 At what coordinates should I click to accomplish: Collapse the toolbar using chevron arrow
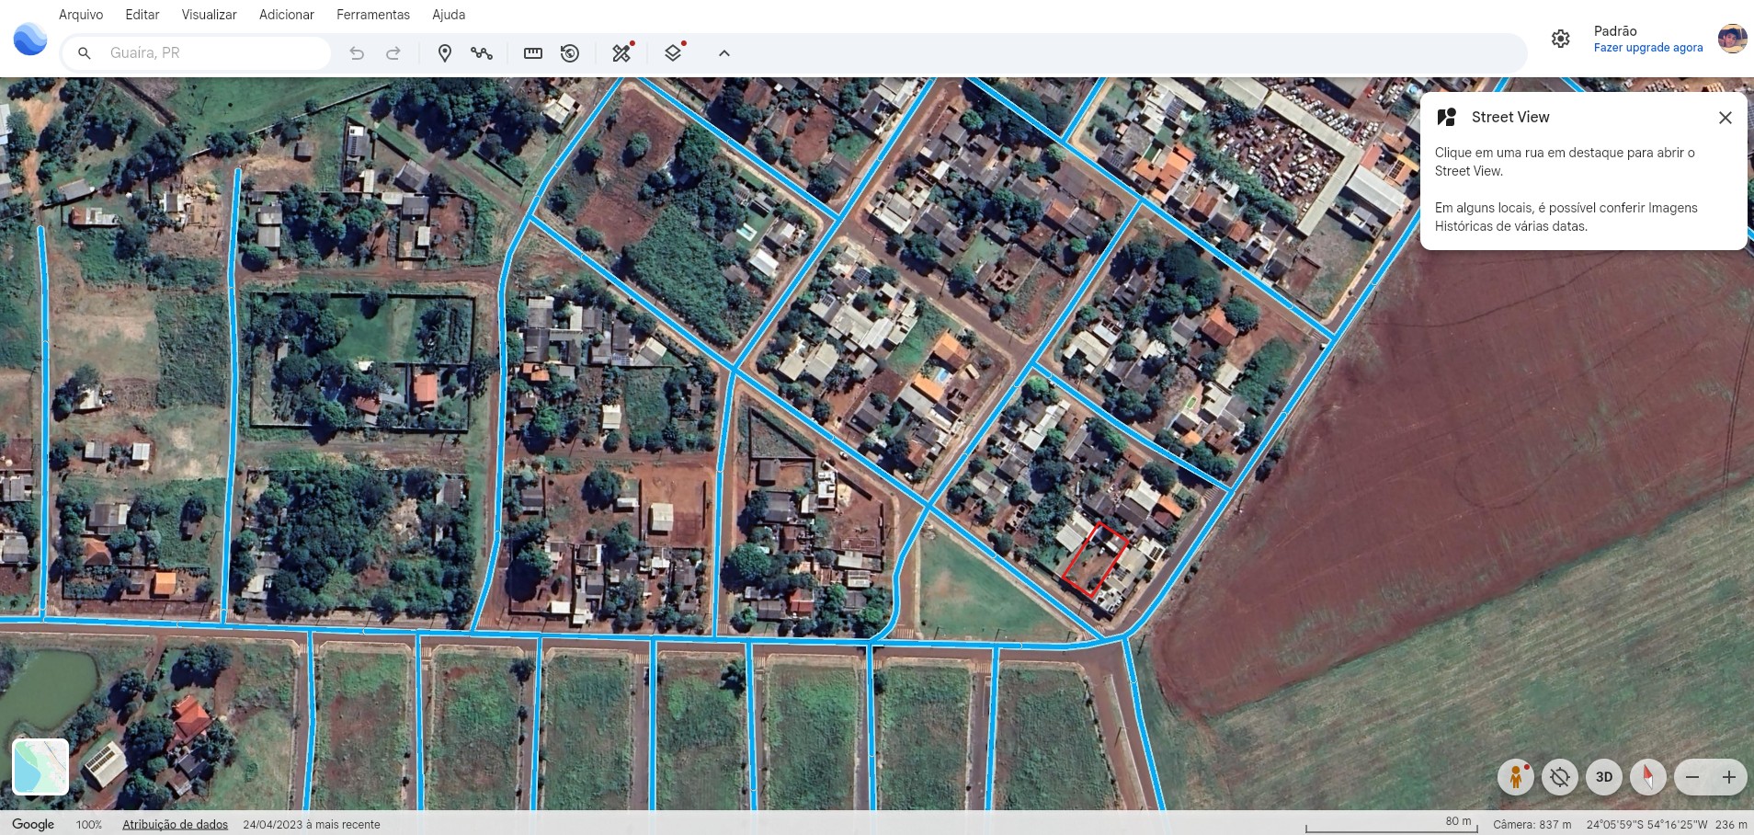click(x=724, y=53)
